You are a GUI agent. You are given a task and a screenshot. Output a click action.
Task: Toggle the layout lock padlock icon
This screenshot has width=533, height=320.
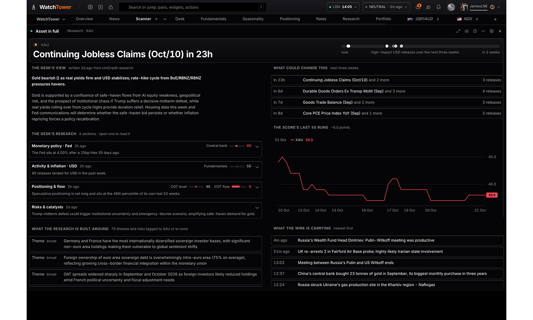(111, 7)
